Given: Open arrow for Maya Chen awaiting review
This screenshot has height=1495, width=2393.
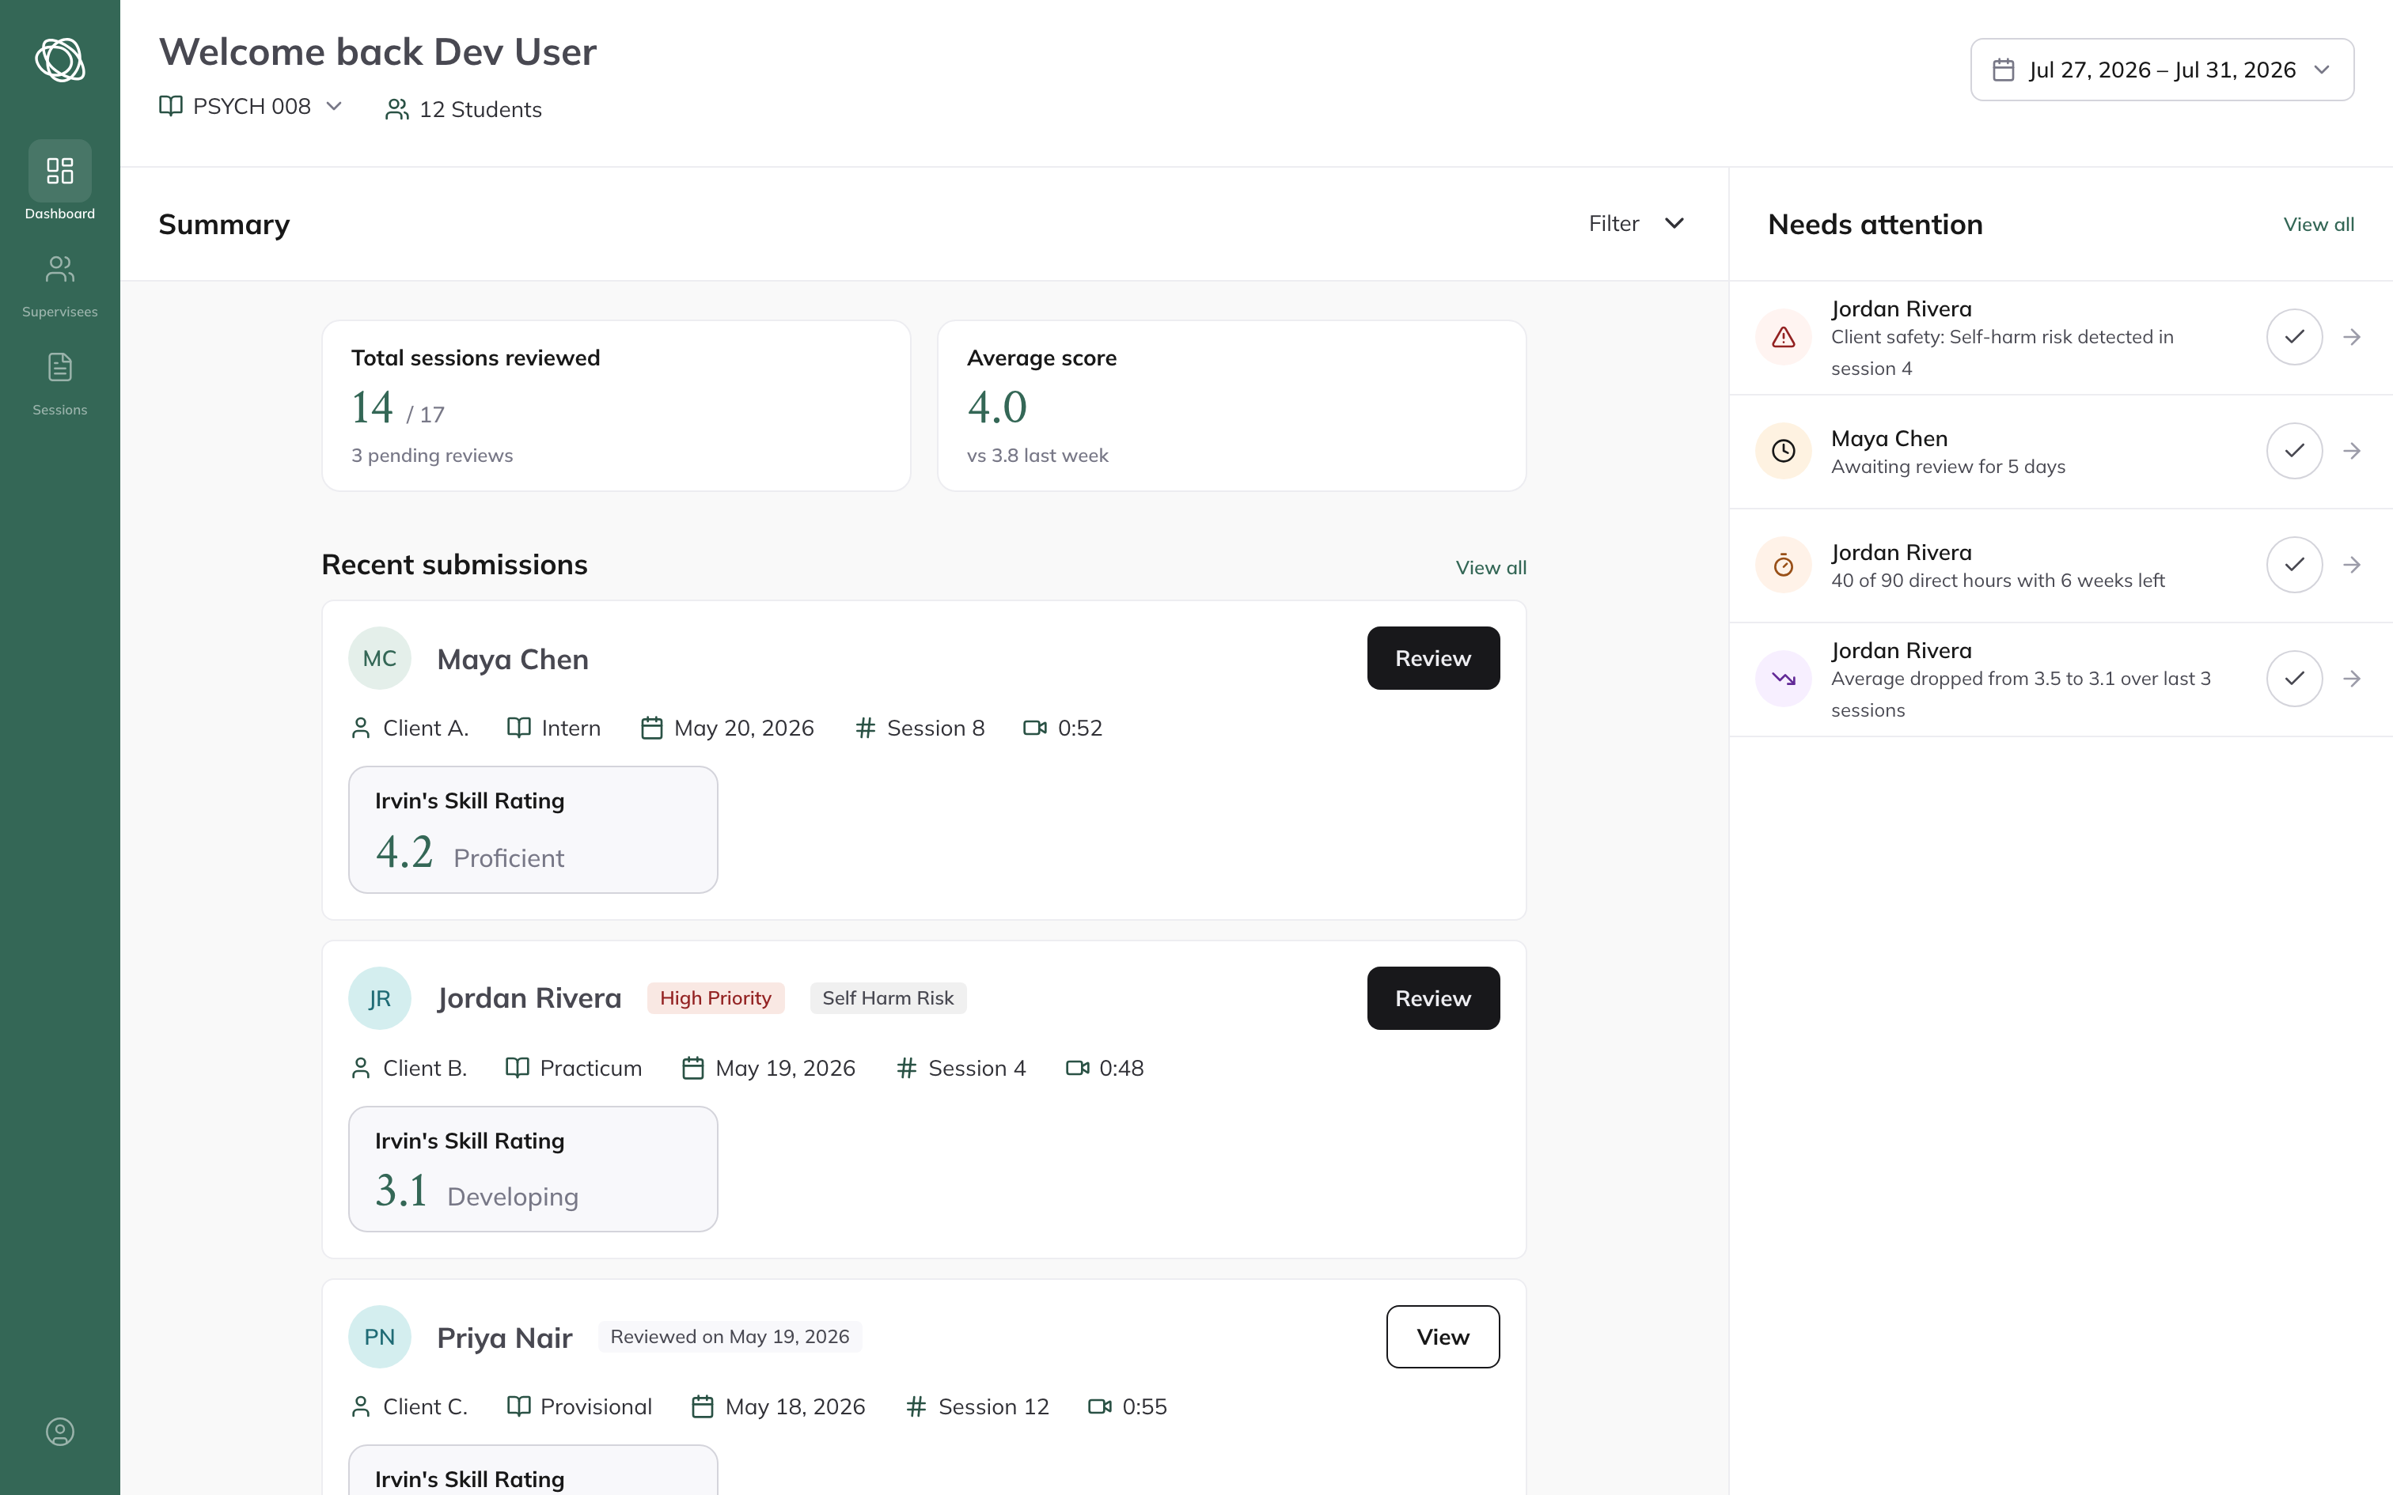Looking at the screenshot, I should [x=2353, y=451].
